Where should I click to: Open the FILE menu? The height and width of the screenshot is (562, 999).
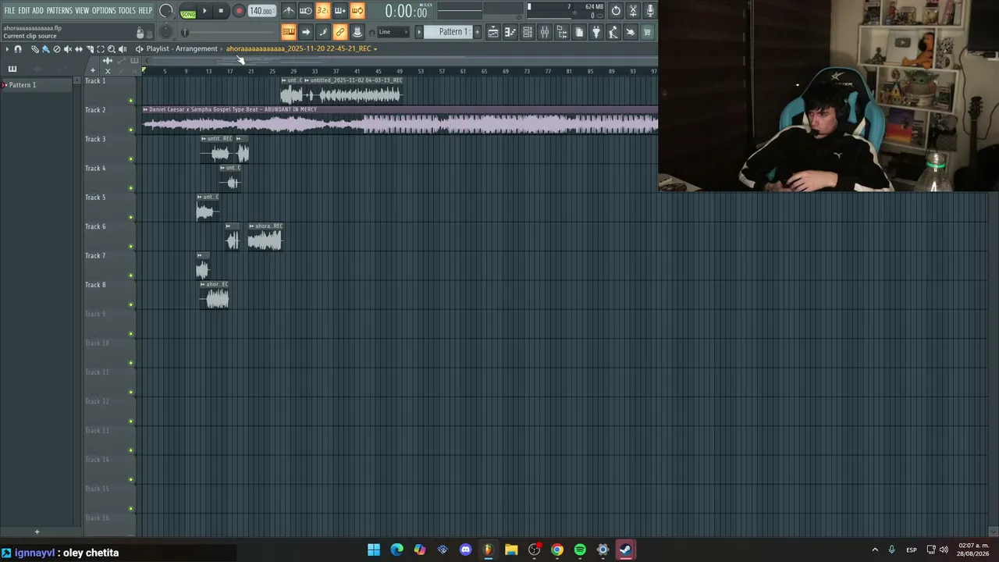(x=9, y=11)
